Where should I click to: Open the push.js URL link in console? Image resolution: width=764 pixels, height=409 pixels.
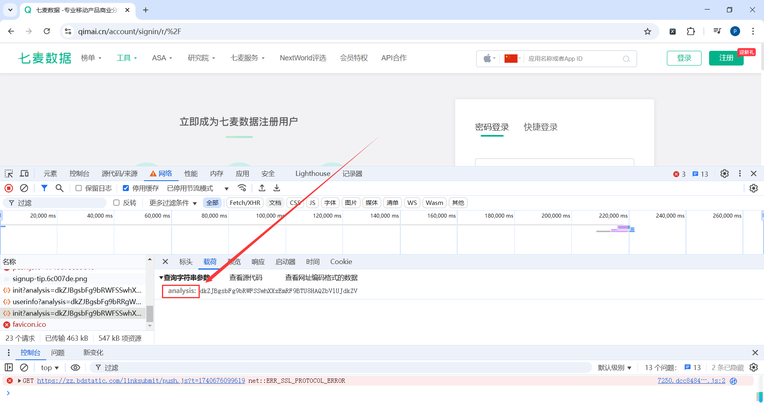point(141,381)
